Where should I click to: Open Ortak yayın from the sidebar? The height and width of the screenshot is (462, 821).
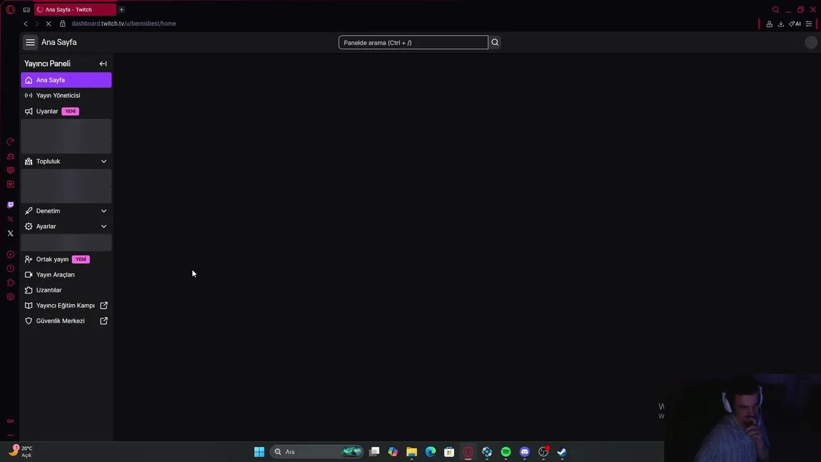pos(66,259)
